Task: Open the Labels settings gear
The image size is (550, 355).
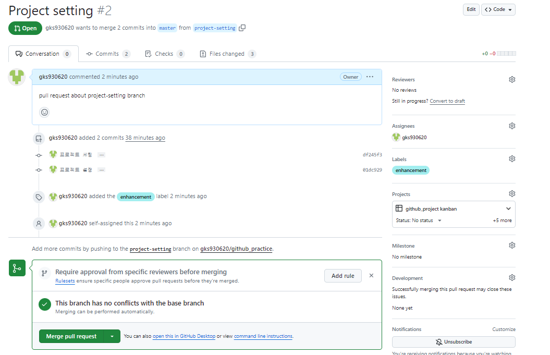Action: click(512, 159)
